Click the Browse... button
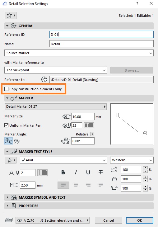The width and height of the screenshot is (158, 227). click(x=132, y=70)
